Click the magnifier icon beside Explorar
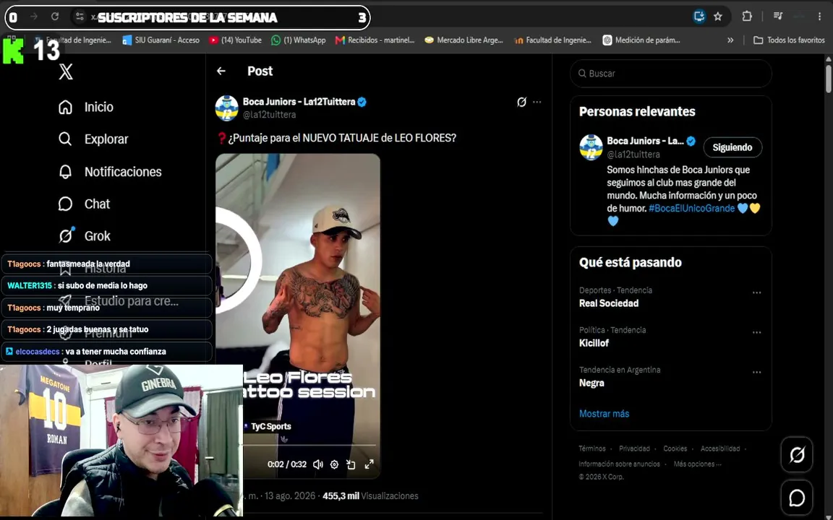This screenshot has height=520, width=833. (x=65, y=139)
